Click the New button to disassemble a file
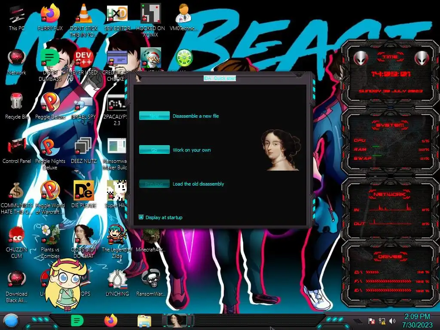Image resolution: width=440 pixels, height=330 pixels. (154, 116)
